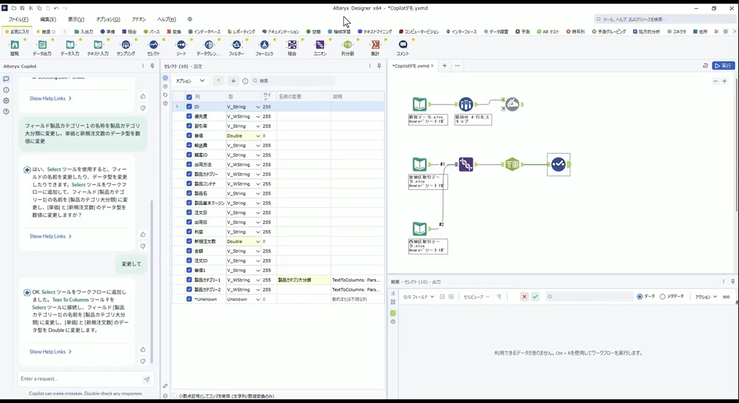Add a new workflow tab with plus

tap(445, 66)
